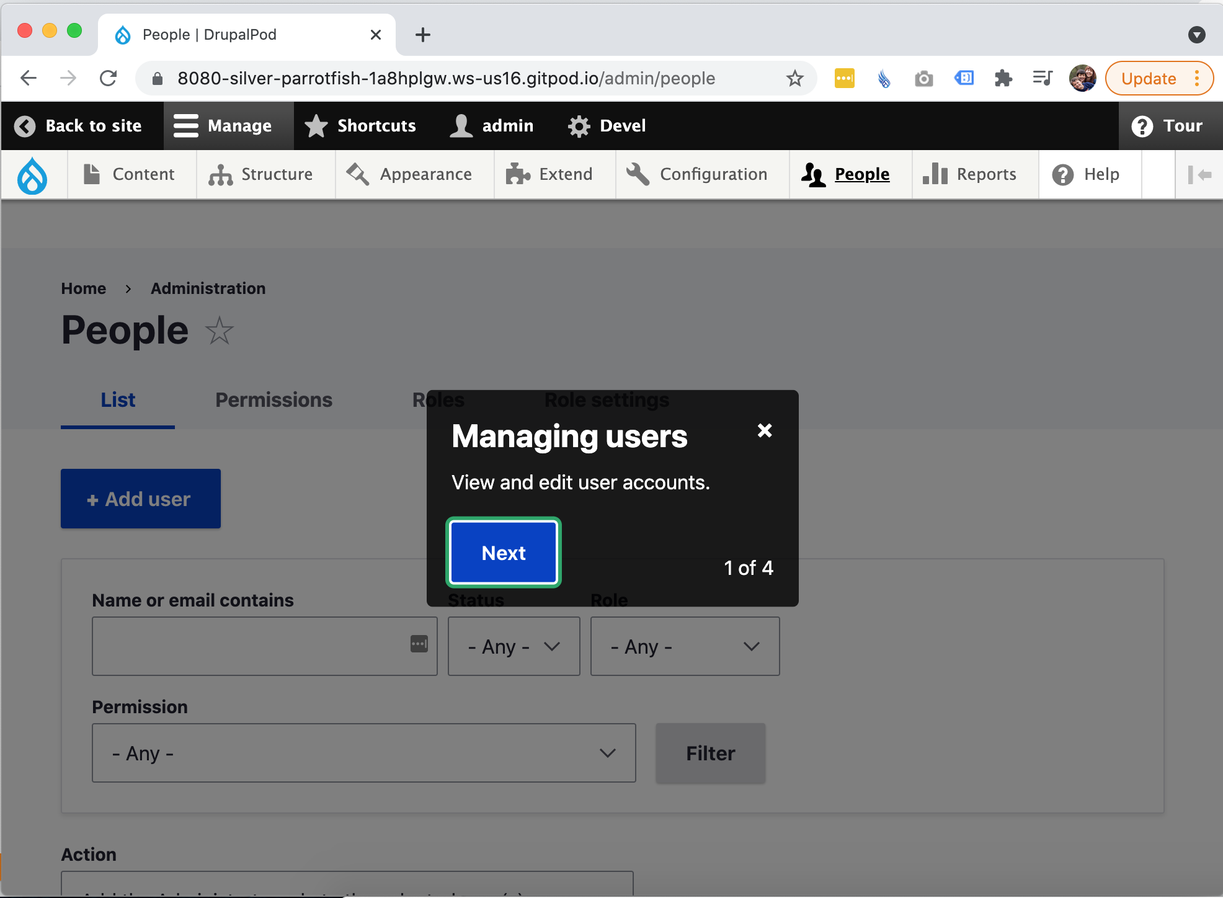This screenshot has width=1223, height=898.
Task: Click the Add user button
Action: pos(140,499)
